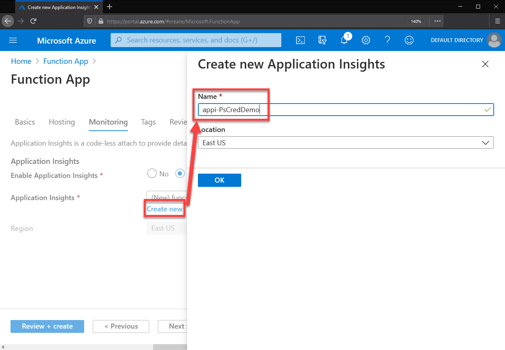Open the tracking protection shield icon
The height and width of the screenshot is (350, 505).
[x=89, y=21]
